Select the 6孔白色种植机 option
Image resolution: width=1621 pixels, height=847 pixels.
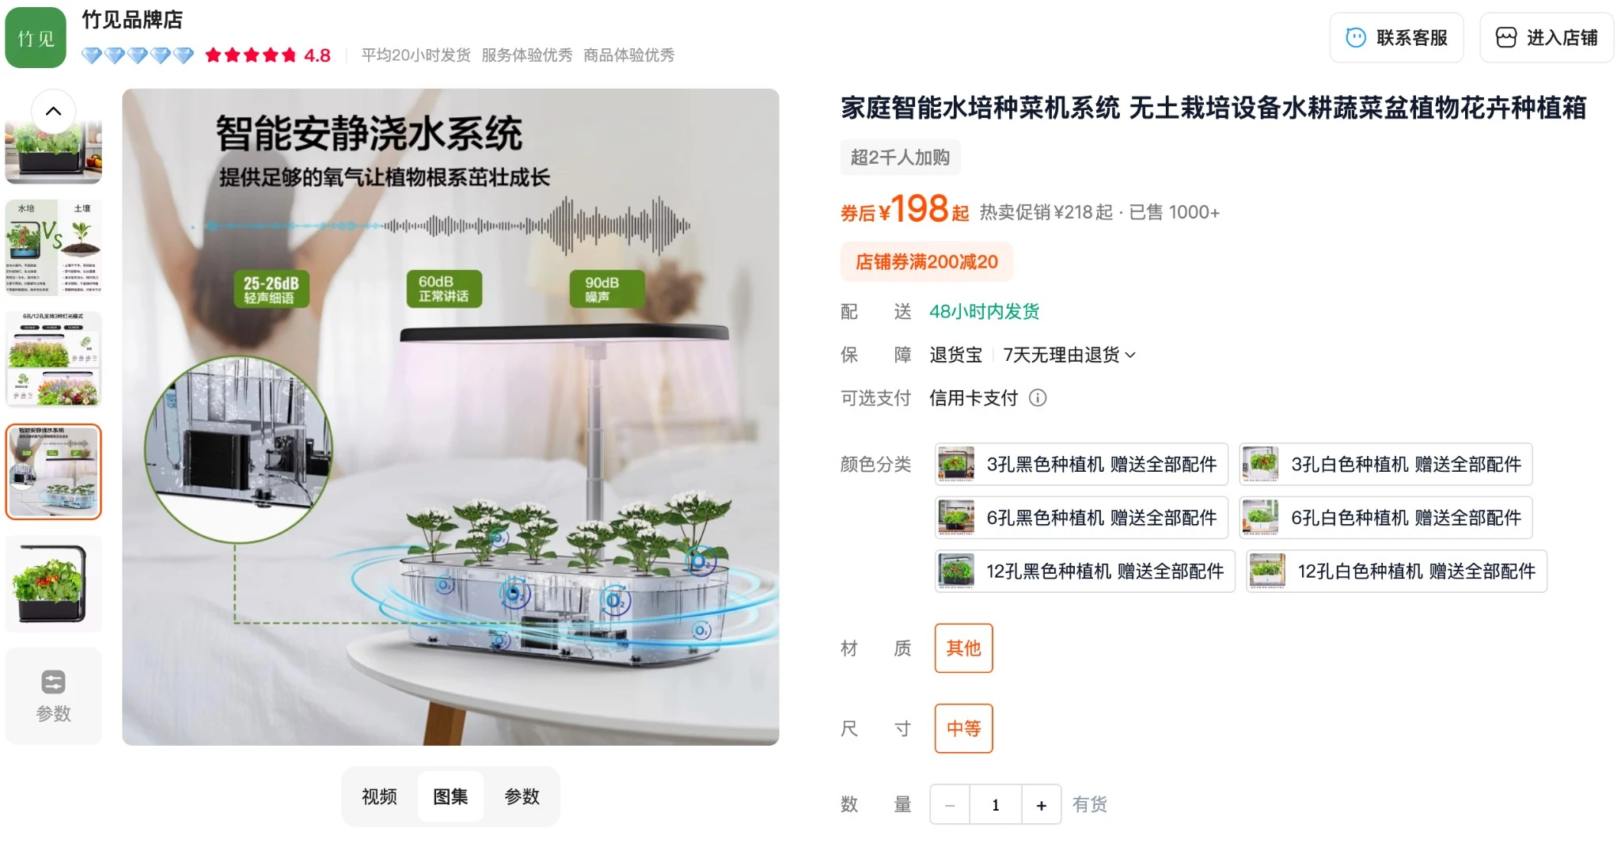pos(1386,518)
